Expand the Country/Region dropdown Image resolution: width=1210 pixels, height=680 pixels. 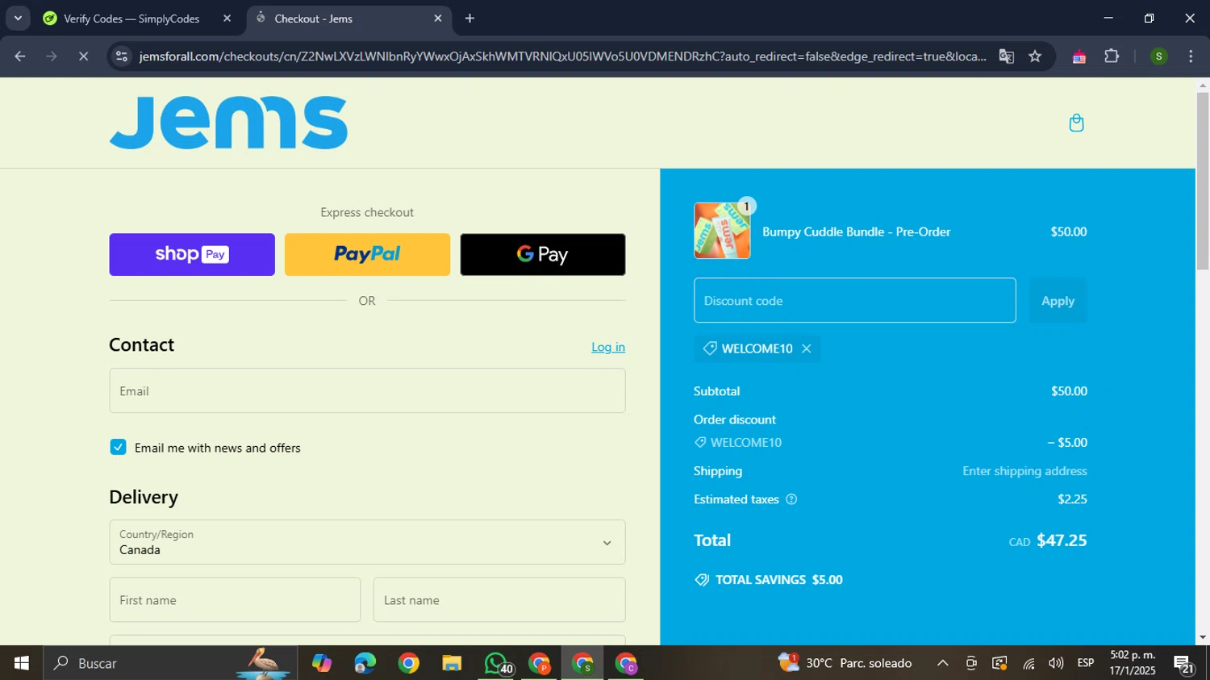pyautogui.click(x=367, y=542)
